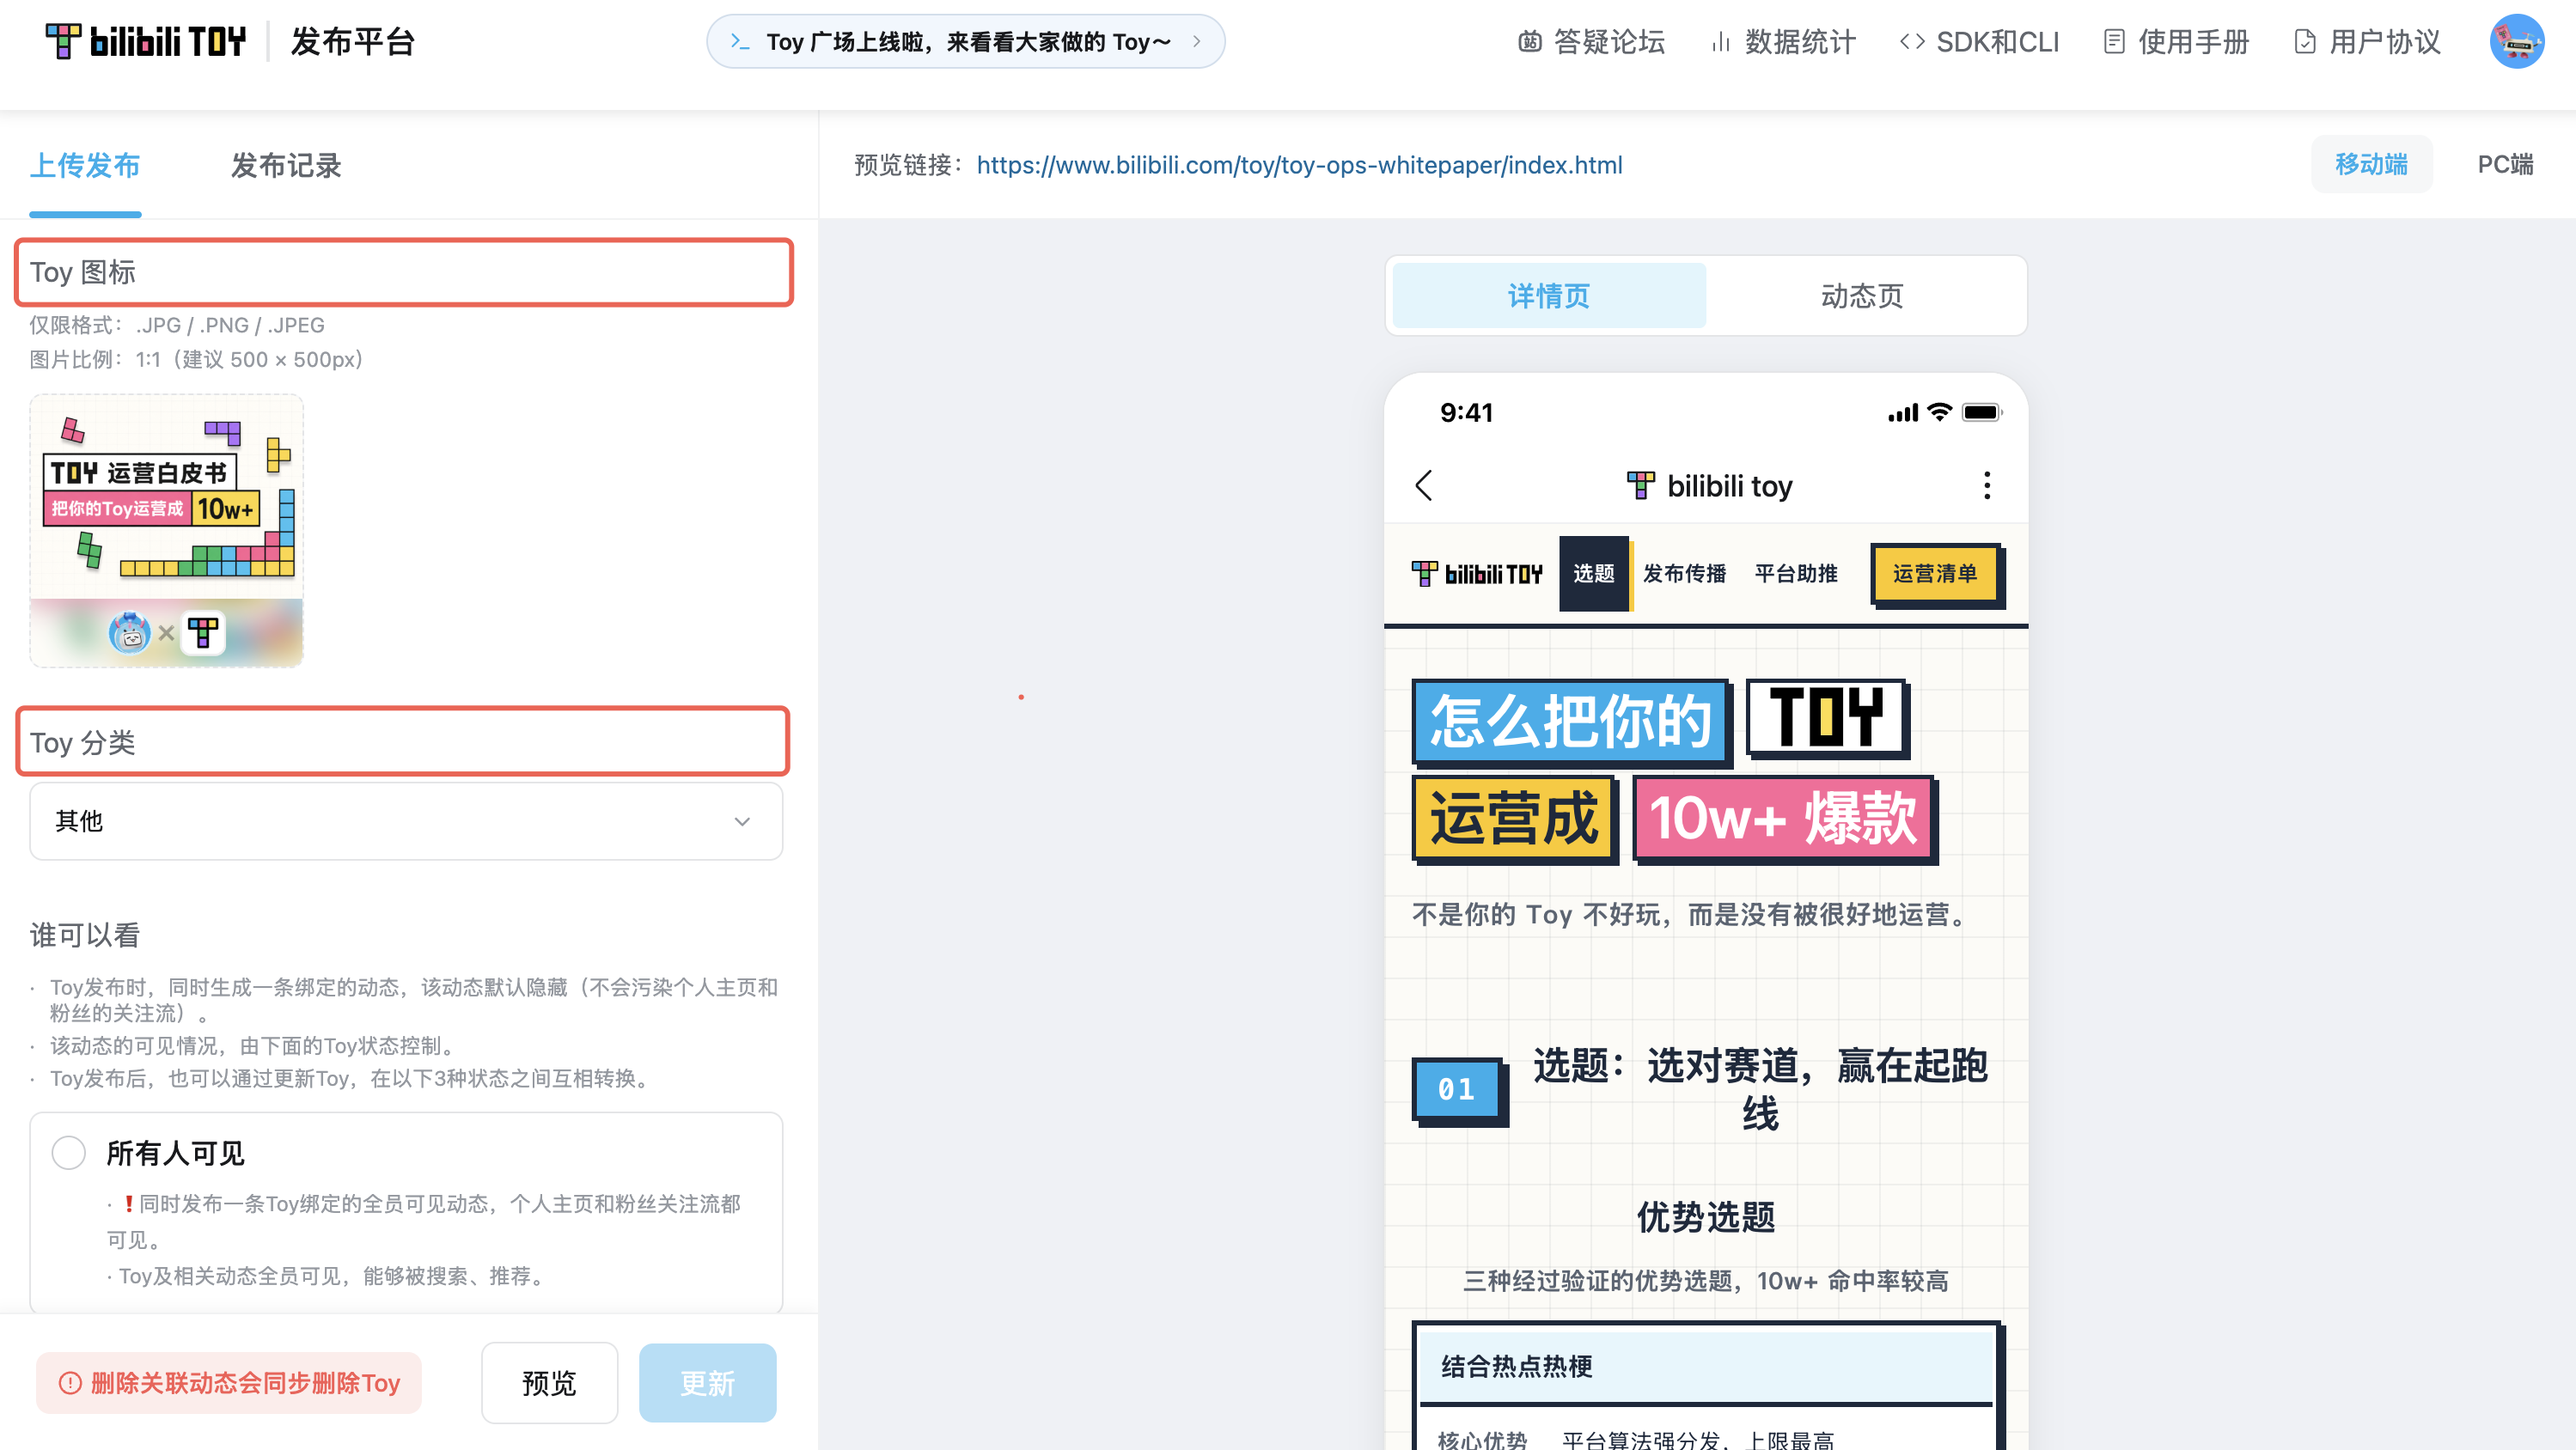This screenshot has width=2576, height=1450.
Task: Select 所有人可见 radio button
Action: (x=69, y=1152)
